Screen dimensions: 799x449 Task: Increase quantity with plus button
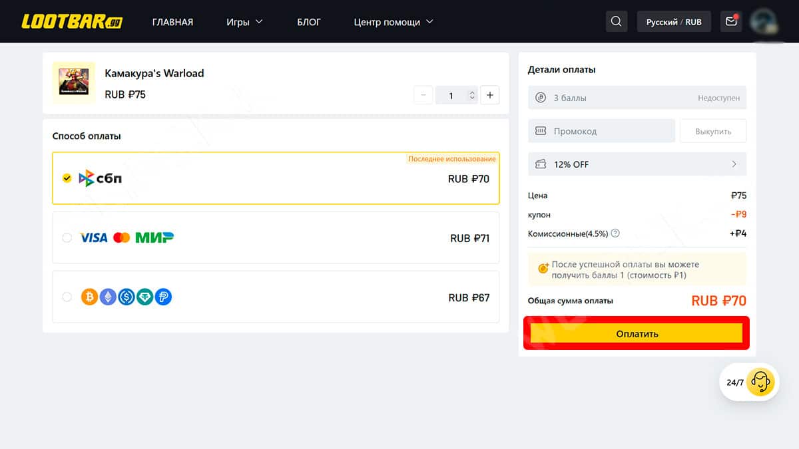pyautogui.click(x=489, y=95)
